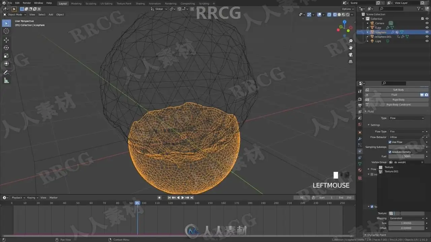Open the Tool properties tab
The height and width of the screenshot is (242, 431).
[360, 91]
